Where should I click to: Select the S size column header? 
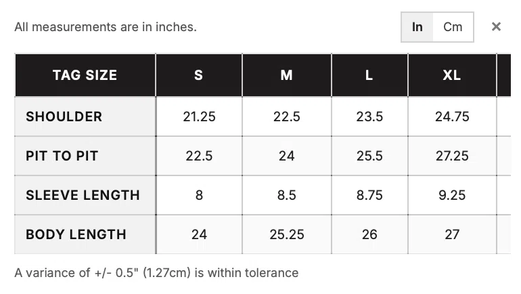pyautogui.click(x=199, y=75)
